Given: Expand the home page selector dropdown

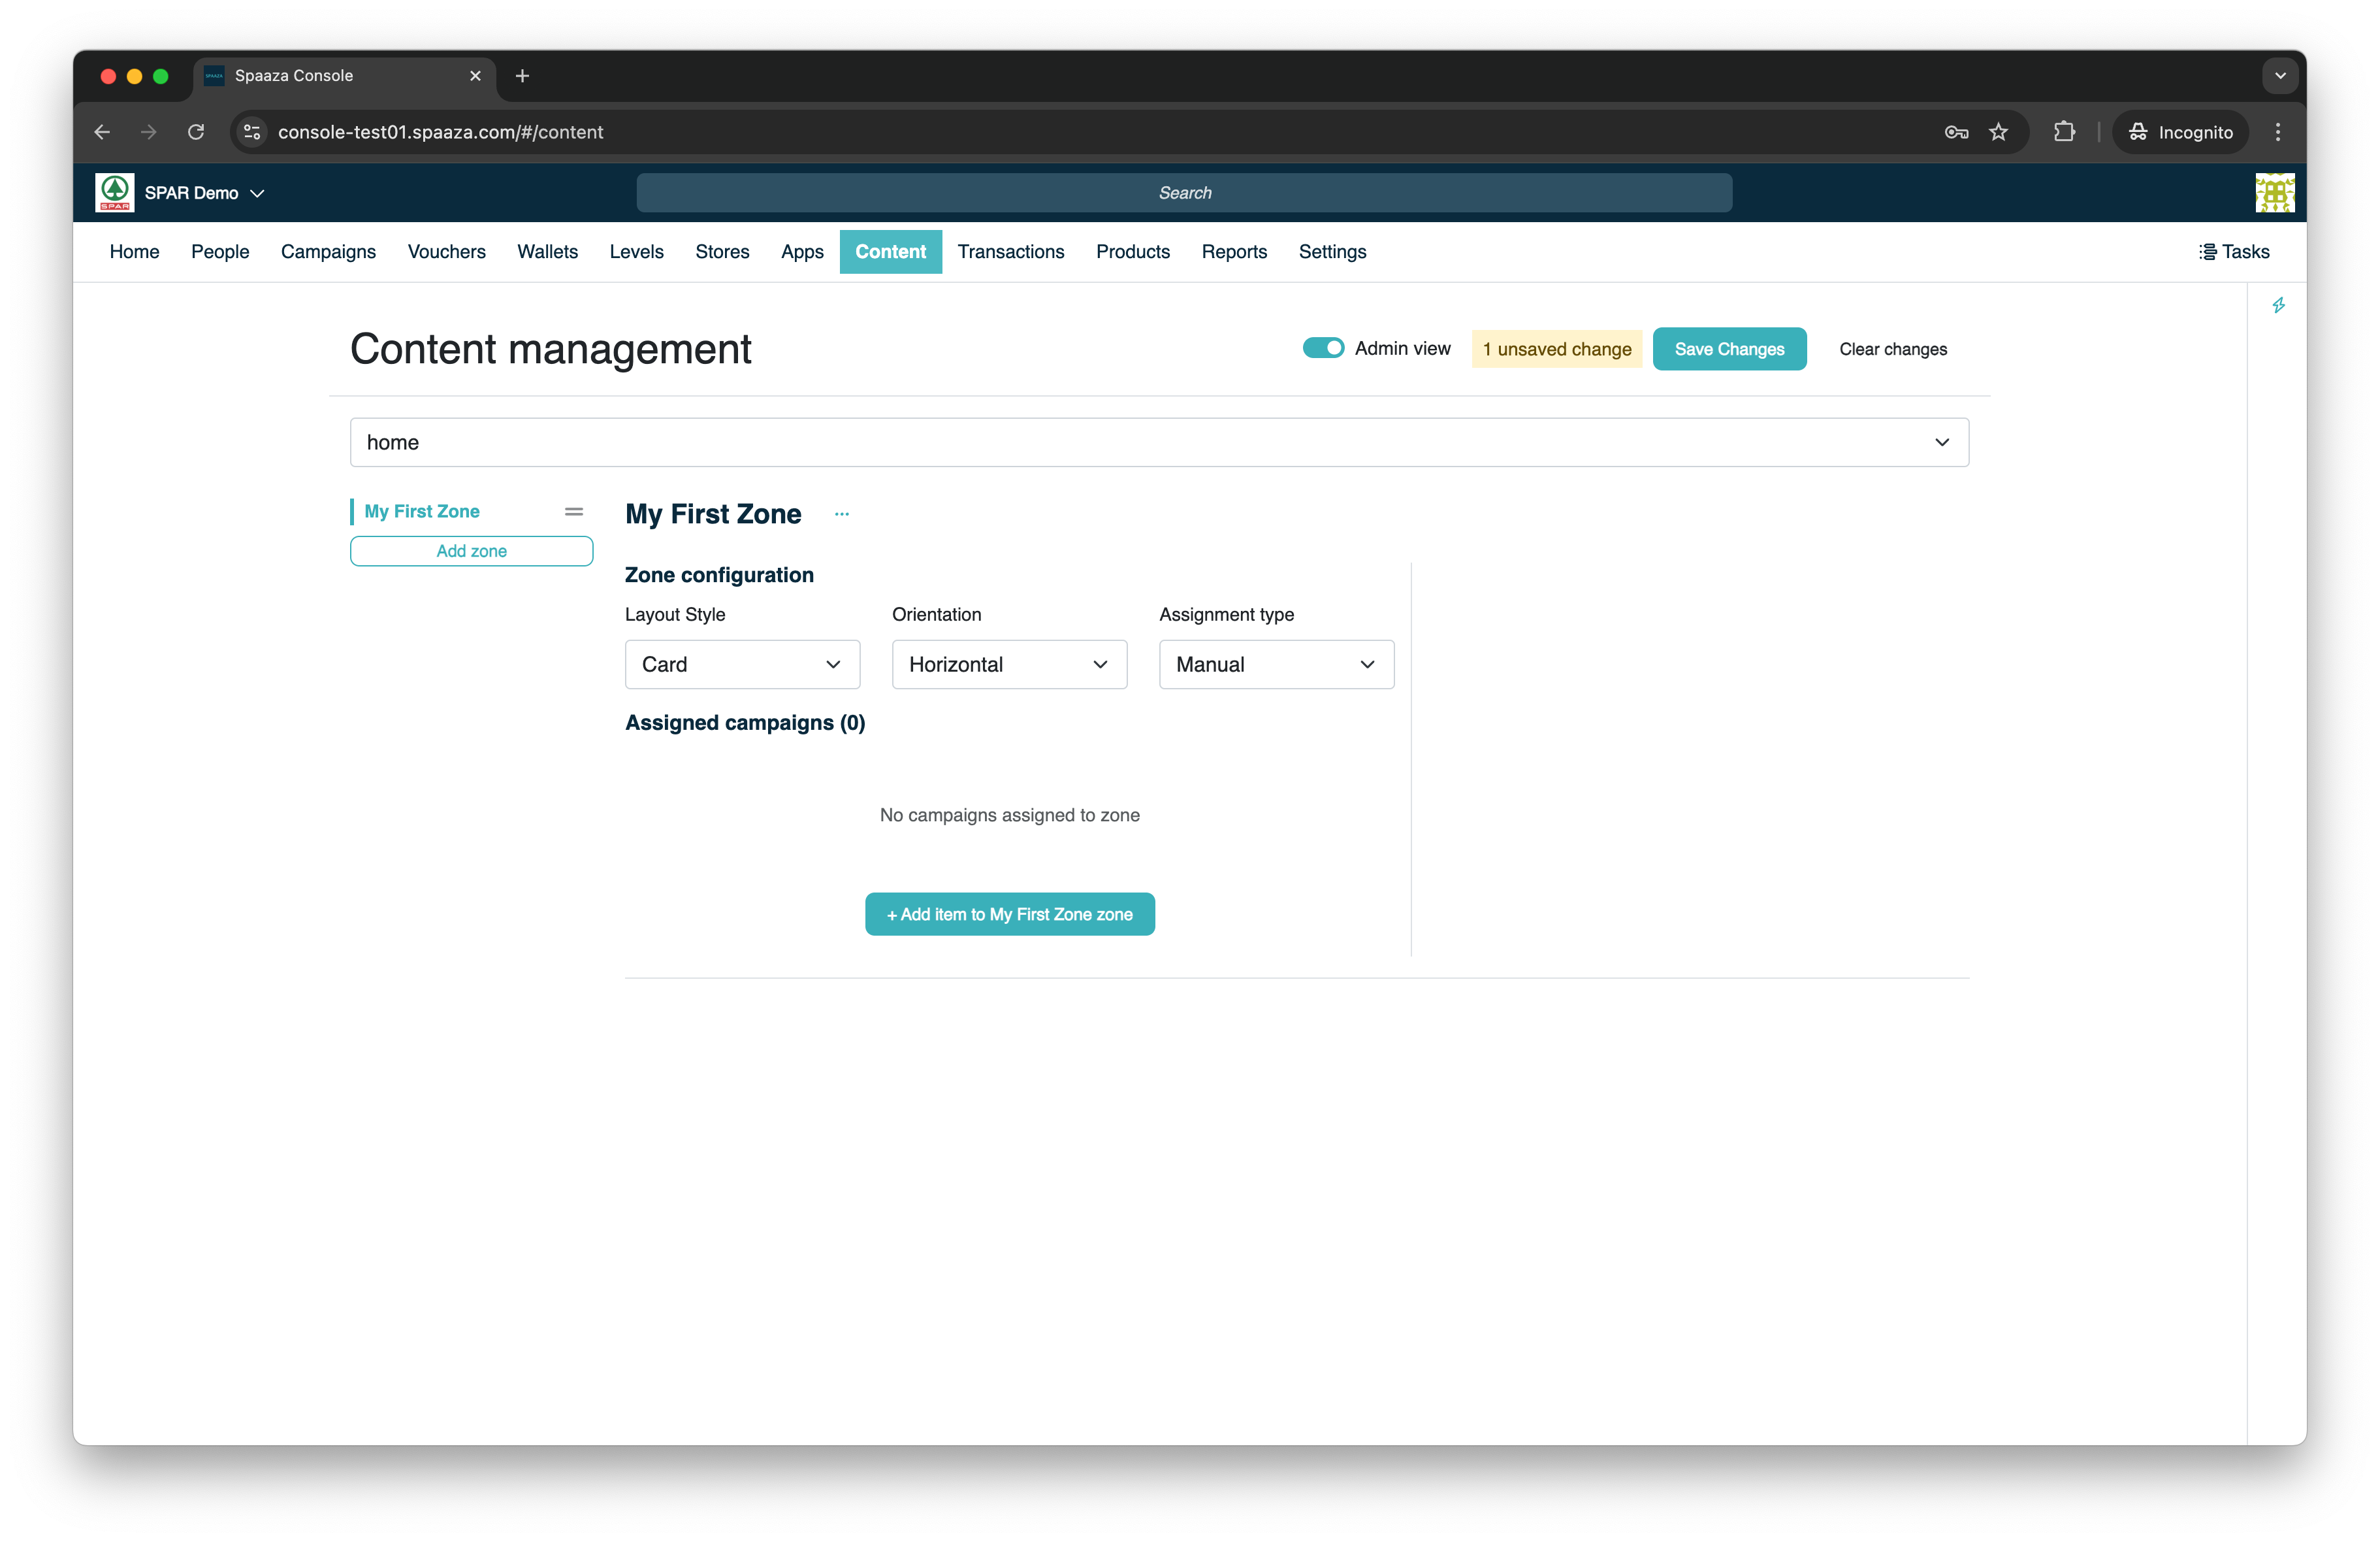Looking at the screenshot, I should [x=1159, y=442].
